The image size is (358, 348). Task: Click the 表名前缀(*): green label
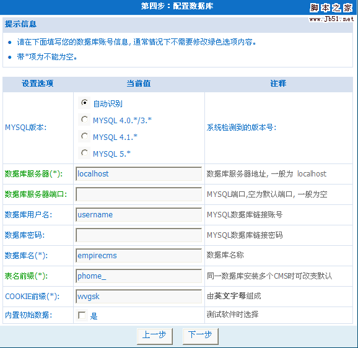tap(26, 276)
